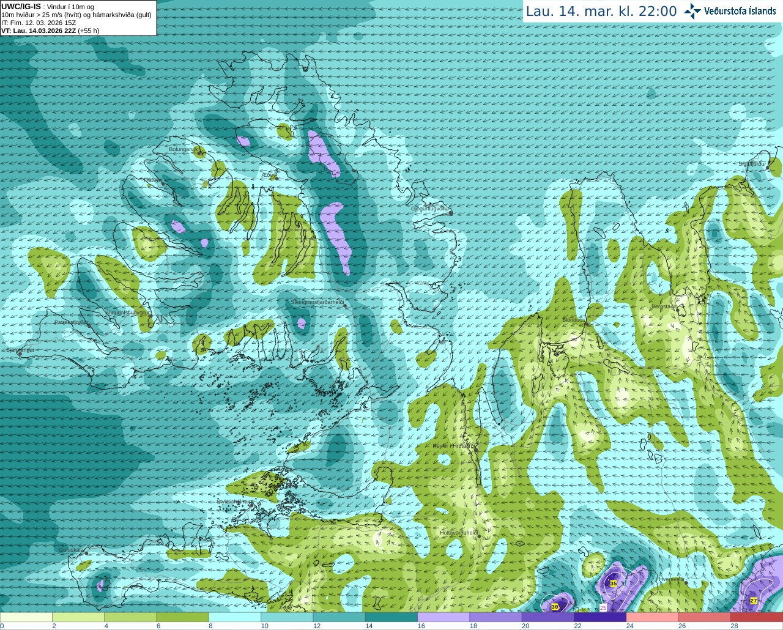
Task: Click the legend value label 8
Action: coord(210,626)
